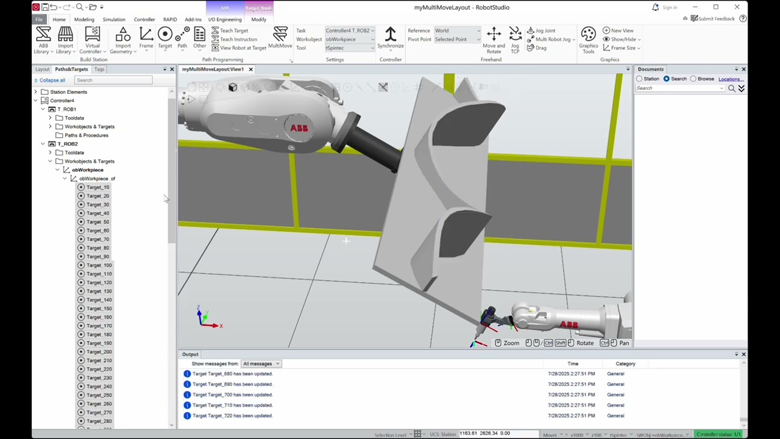Close the myMultiMoveLayout:View1 tab
The height and width of the screenshot is (439, 780).
point(250,70)
